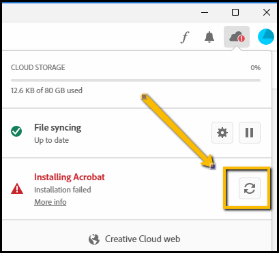
Task: Open file syncing settings gear
Action: [x=222, y=133]
